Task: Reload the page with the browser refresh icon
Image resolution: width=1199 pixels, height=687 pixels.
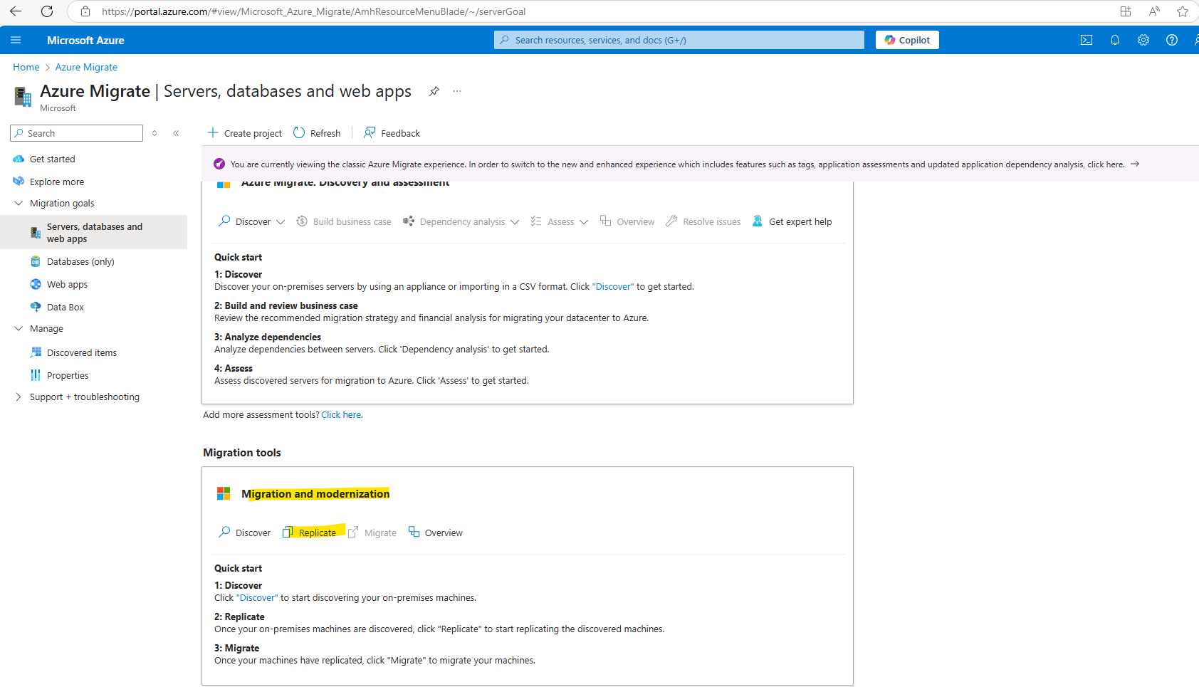Action: tap(47, 11)
